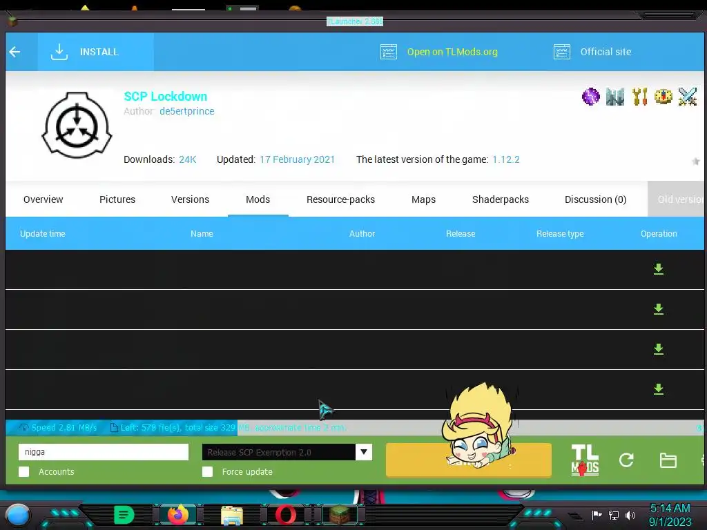This screenshot has width=707, height=530.
Task: Click the large yellow launch button
Action: coord(469,460)
